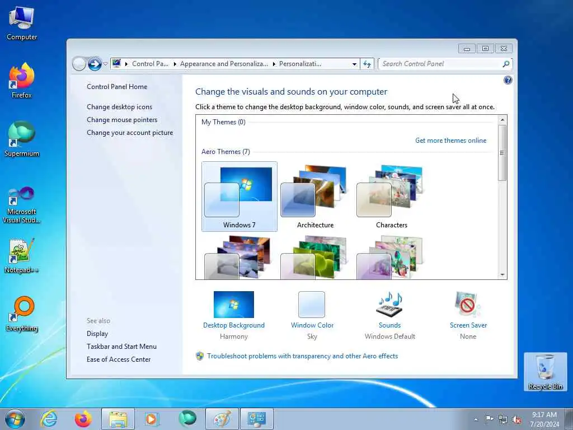573x430 pixels.
Task: Select the Supermium desktop shortcut
Action: [22, 139]
